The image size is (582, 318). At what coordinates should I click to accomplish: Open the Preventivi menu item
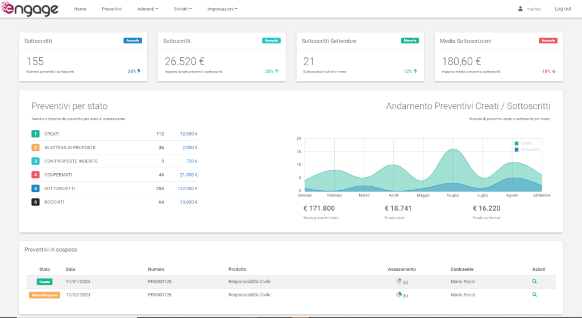pos(111,9)
